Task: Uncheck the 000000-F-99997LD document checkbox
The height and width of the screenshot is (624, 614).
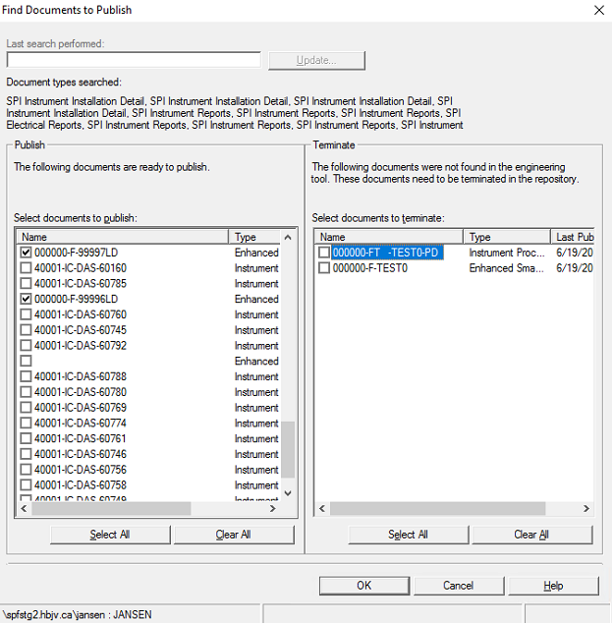Action: 27,253
